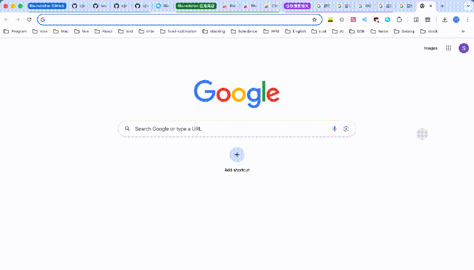Go forward with the browser forward arrow

18,20
